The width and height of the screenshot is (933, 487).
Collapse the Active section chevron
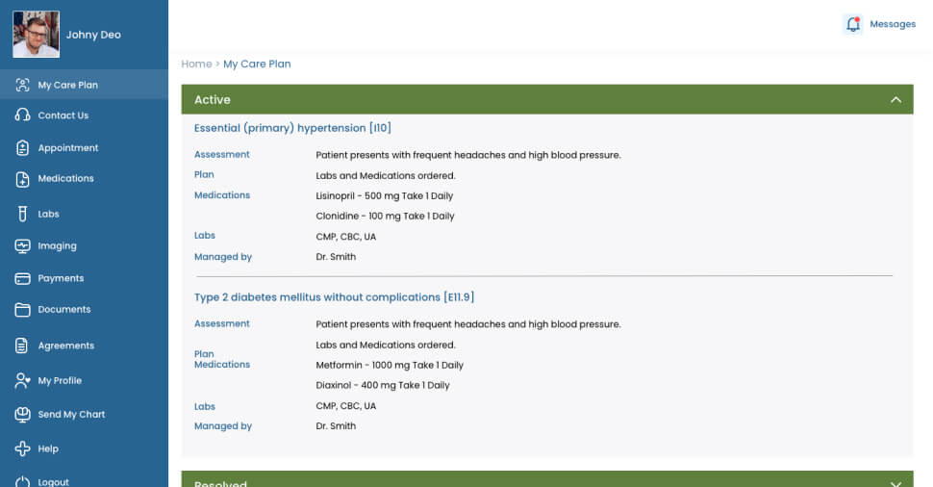click(x=895, y=99)
